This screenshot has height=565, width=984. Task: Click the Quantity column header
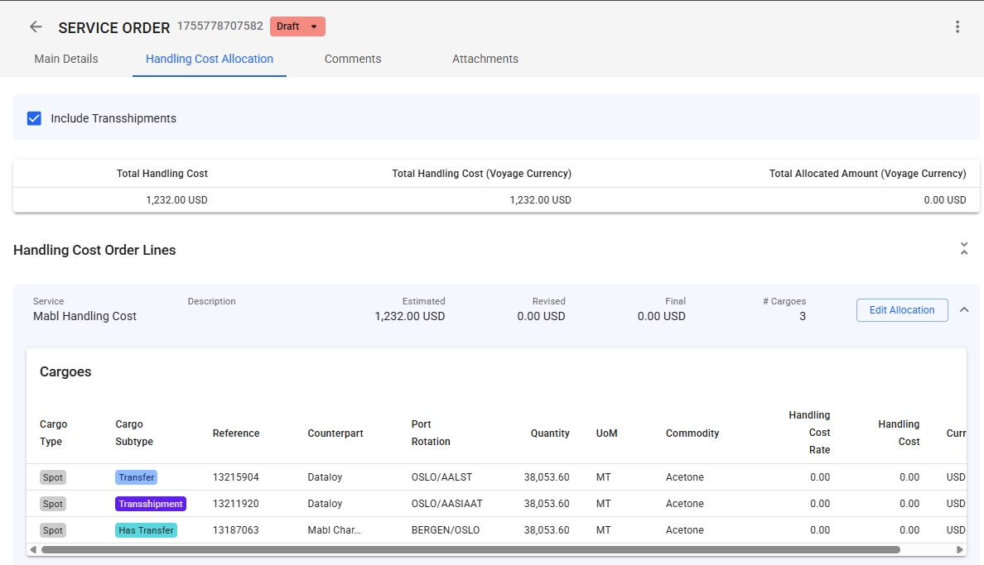pyautogui.click(x=550, y=433)
